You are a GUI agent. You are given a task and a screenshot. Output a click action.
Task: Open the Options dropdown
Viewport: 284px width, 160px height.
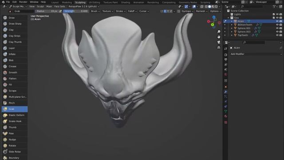(215, 11)
